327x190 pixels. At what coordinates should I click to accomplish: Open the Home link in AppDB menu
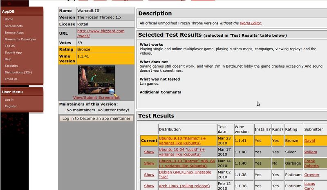(9, 19)
